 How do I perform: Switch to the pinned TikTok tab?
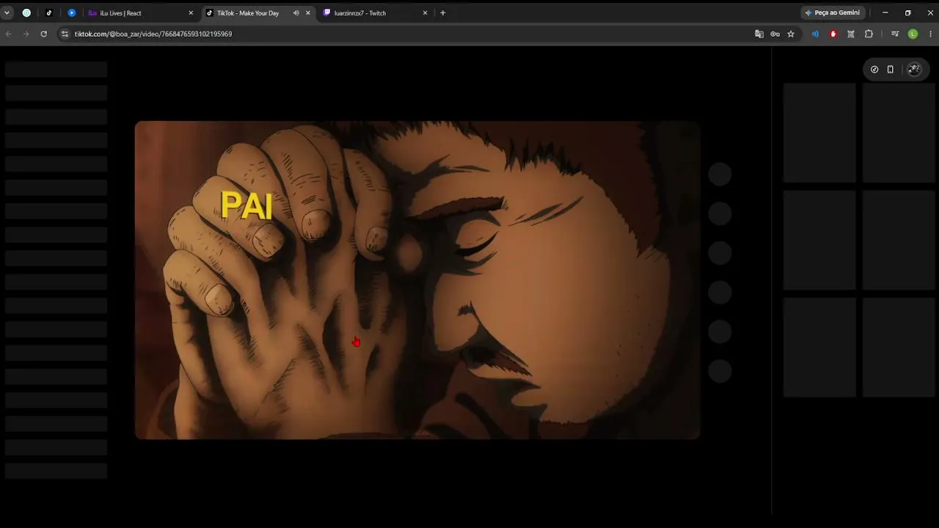(49, 12)
